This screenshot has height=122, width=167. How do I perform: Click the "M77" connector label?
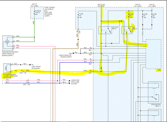coord(25,85)
